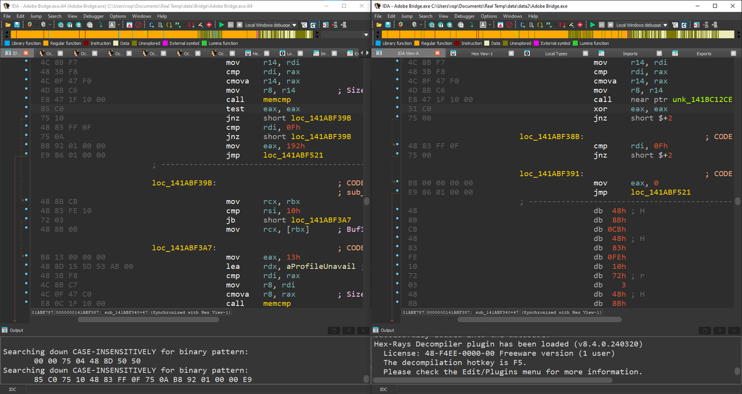742x394 pixels.
Task: Open the Jump menu in left IDA window
Action: [36, 16]
